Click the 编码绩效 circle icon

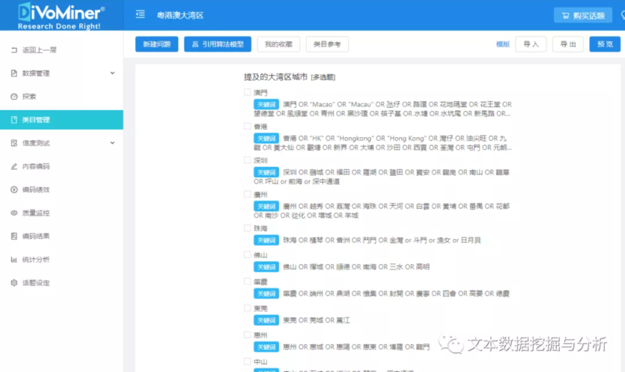pos(14,189)
